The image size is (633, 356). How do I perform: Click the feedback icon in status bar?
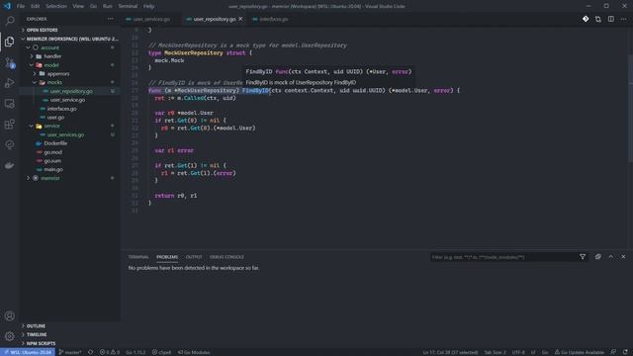click(613, 352)
